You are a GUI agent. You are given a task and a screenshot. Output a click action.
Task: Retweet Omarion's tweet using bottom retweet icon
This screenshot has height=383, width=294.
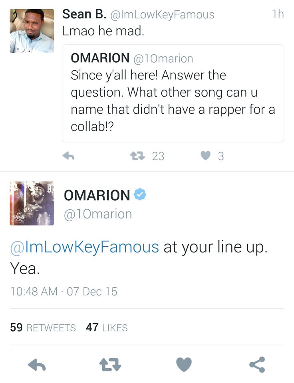point(110,365)
